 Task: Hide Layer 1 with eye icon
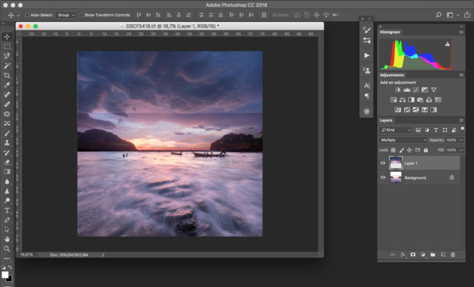tap(383, 163)
